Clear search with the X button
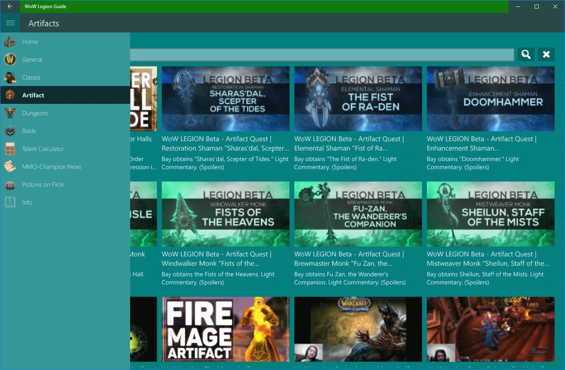Viewport: 565px width, 370px height. pyautogui.click(x=546, y=54)
